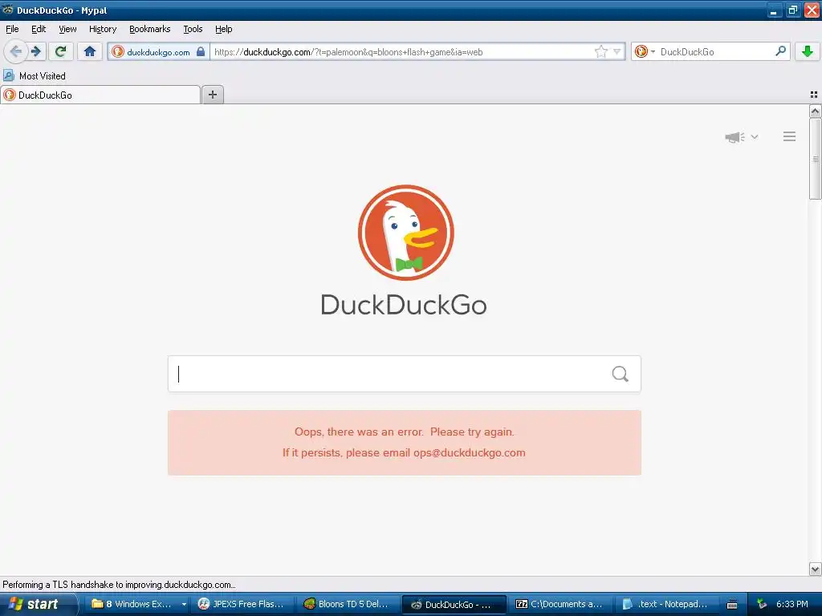Switch to JPEXS Free Flash taskbar button

click(242, 604)
